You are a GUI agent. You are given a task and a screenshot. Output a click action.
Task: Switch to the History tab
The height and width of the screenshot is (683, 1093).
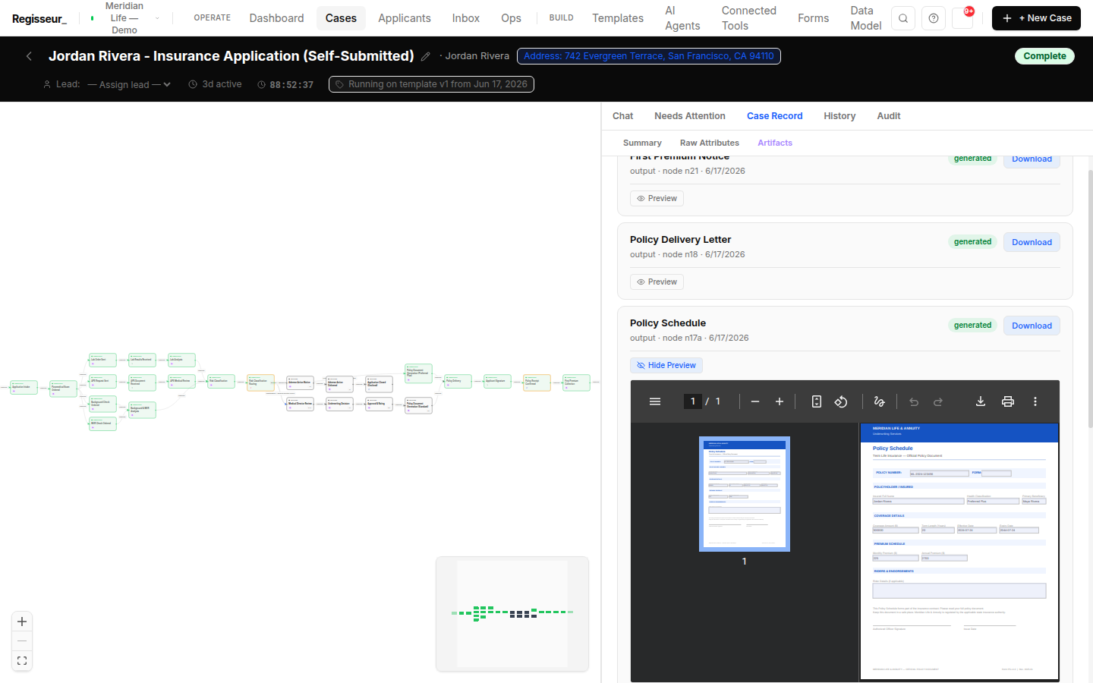[839, 116]
